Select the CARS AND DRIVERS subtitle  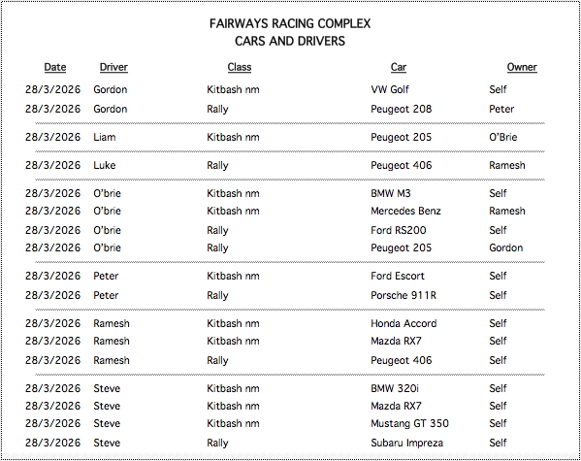click(290, 41)
